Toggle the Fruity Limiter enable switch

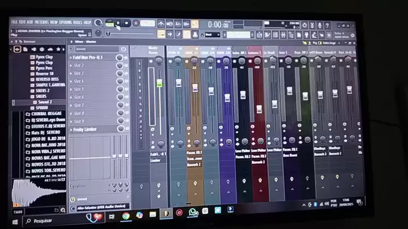[120, 129]
